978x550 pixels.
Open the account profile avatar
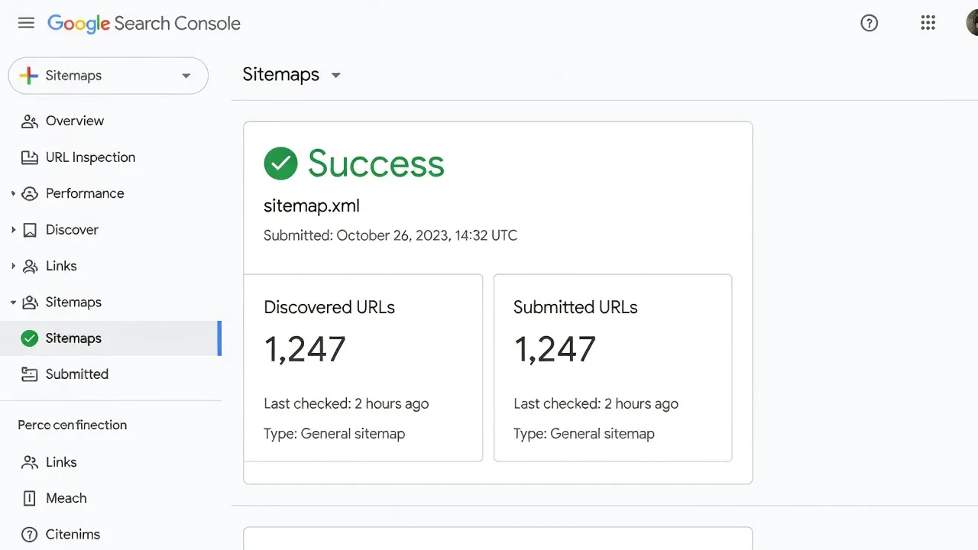pos(972,23)
